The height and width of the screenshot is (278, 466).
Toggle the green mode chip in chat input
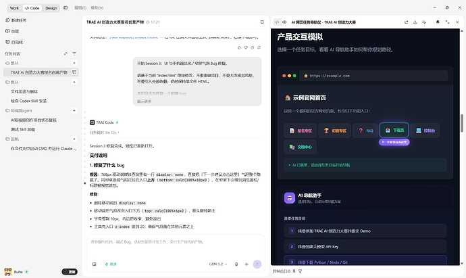click(x=111, y=264)
